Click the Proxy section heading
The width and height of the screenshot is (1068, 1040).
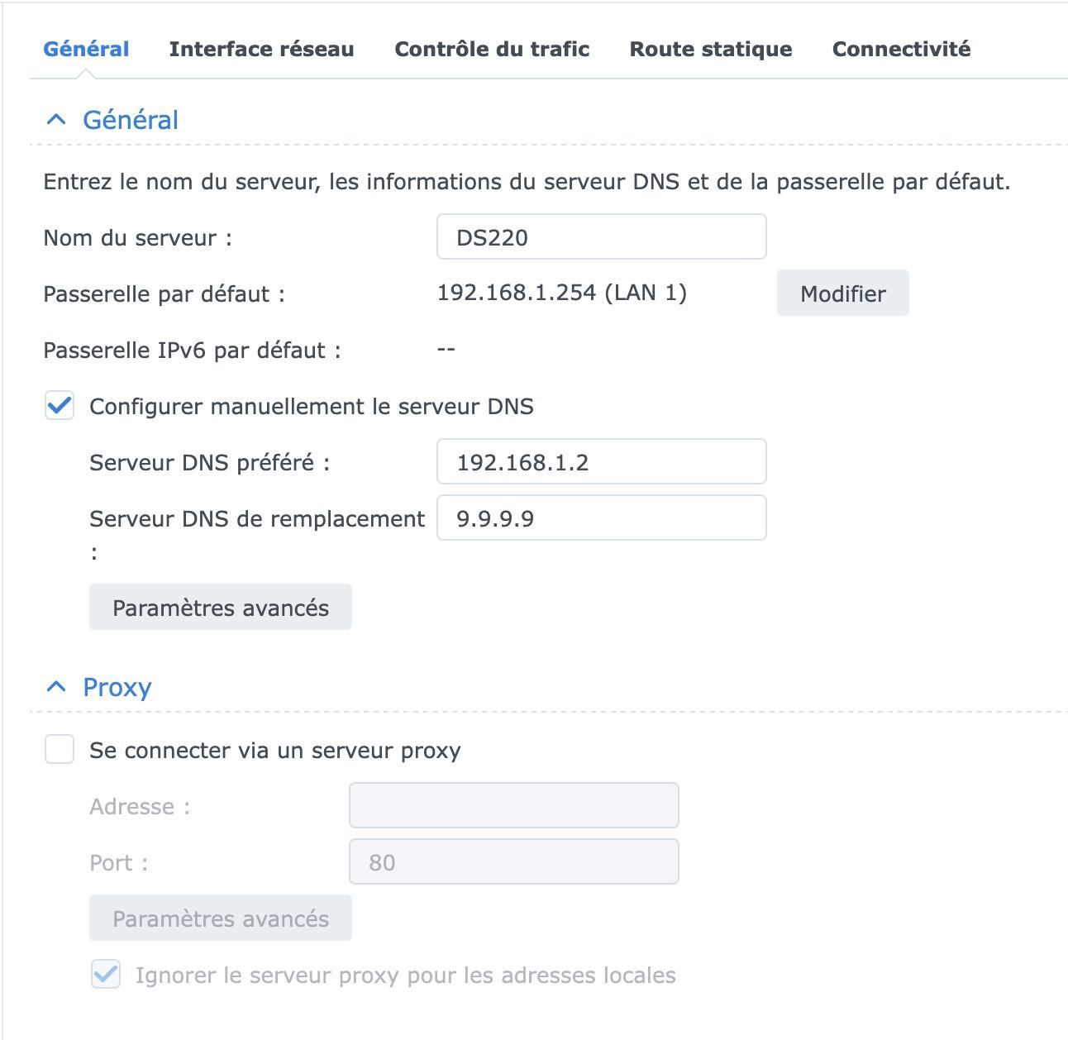tap(117, 688)
